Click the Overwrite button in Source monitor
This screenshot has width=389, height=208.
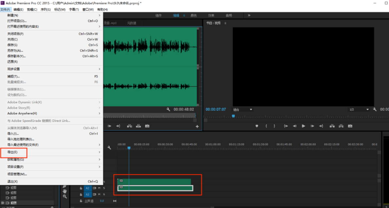pyautogui.click(x=138, y=126)
